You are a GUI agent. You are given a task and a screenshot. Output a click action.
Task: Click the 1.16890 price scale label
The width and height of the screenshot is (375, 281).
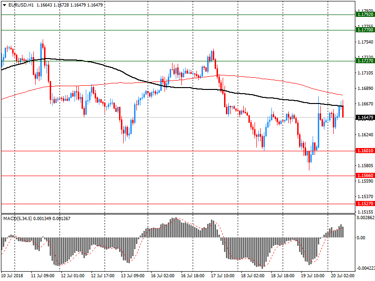pos(365,89)
